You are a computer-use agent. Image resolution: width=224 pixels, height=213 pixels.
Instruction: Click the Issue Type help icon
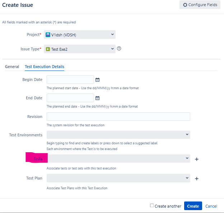119,49
